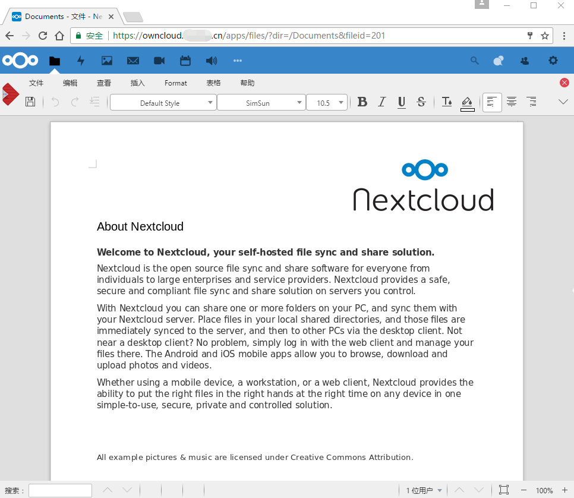The height and width of the screenshot is (498, 574).
Task: Toggle bold formatting on selected text
Action: (362, 102)
